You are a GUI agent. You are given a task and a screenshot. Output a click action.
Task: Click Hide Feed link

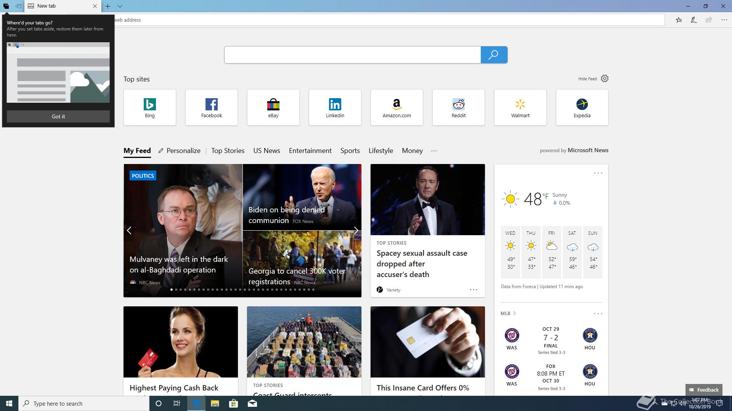click(587, 79)
